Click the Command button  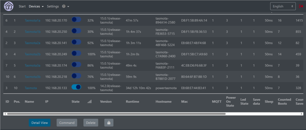(67, 123)
